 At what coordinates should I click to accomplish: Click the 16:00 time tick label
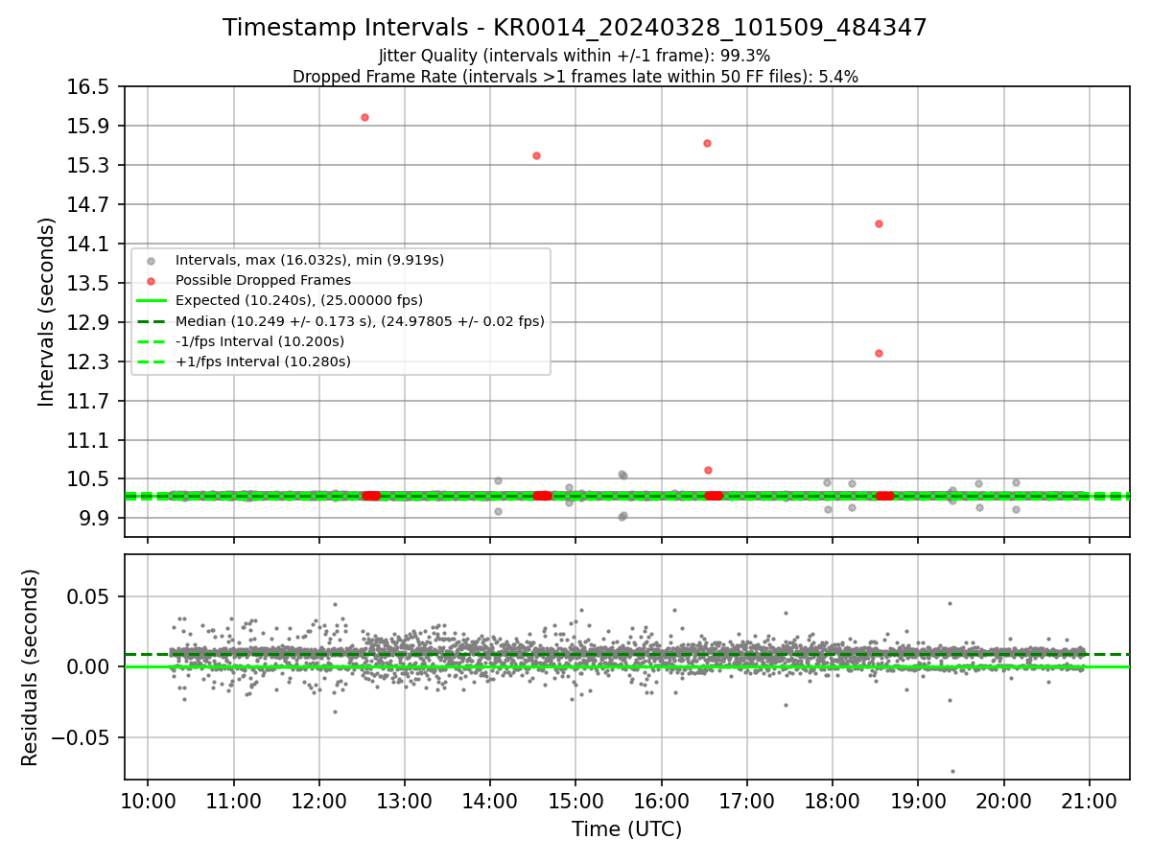[662, 801]
